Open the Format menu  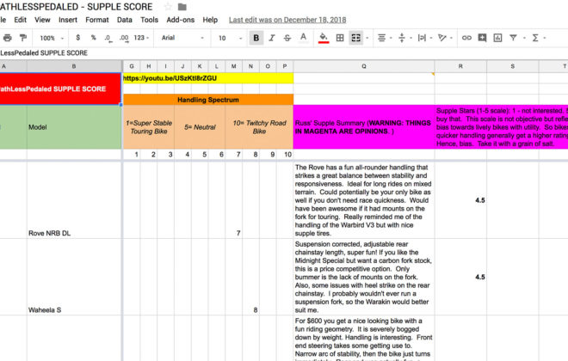(x=96, y=19)
